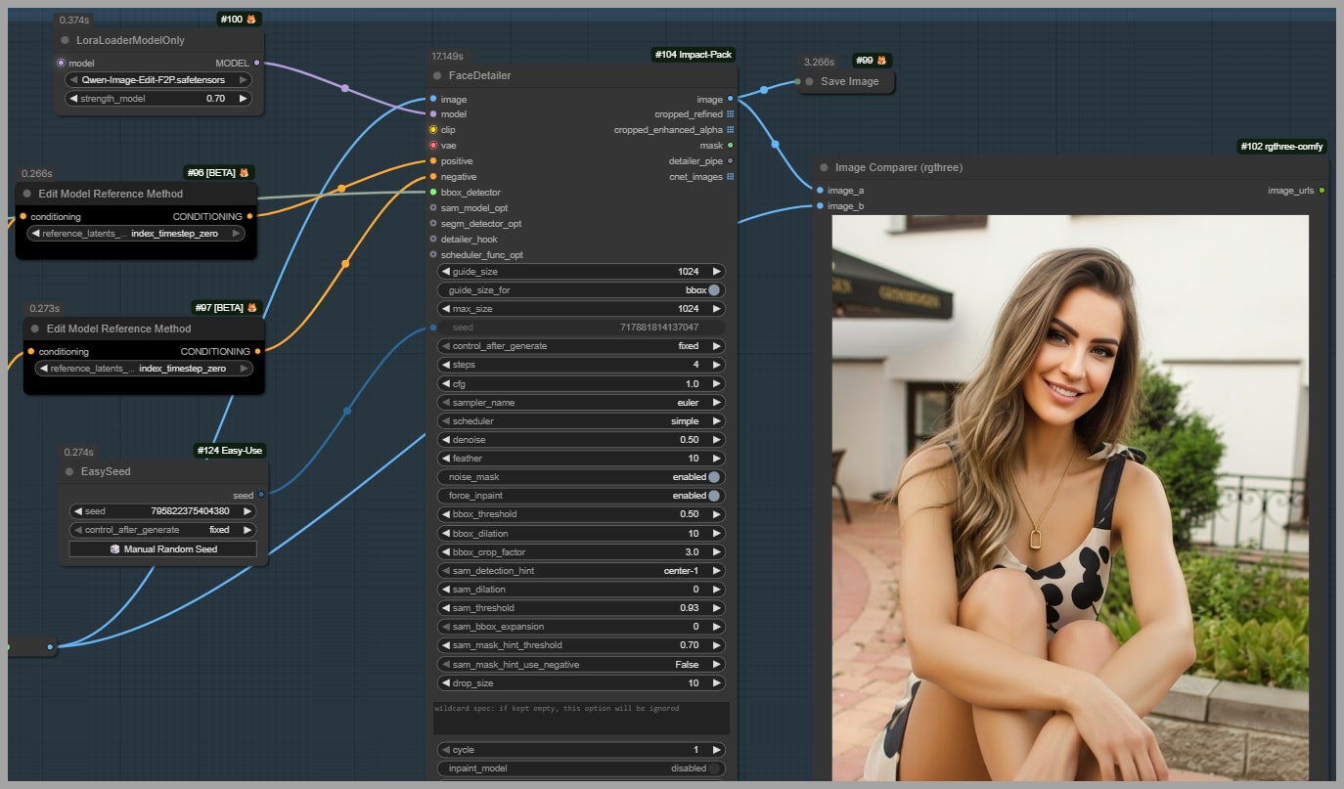Viewport: 1344px width, 789px height.
Task: Toggle the force_inpaint enabled switch
Action: click(x=714, y=496)
